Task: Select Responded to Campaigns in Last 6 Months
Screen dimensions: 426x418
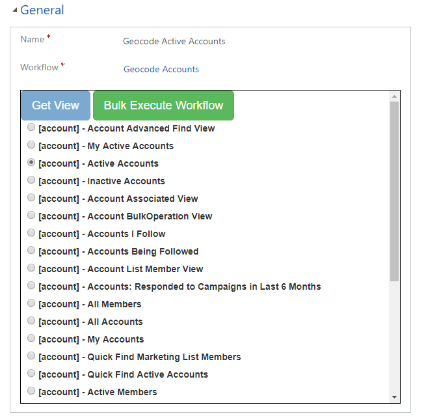Action: tap(31, 286)
